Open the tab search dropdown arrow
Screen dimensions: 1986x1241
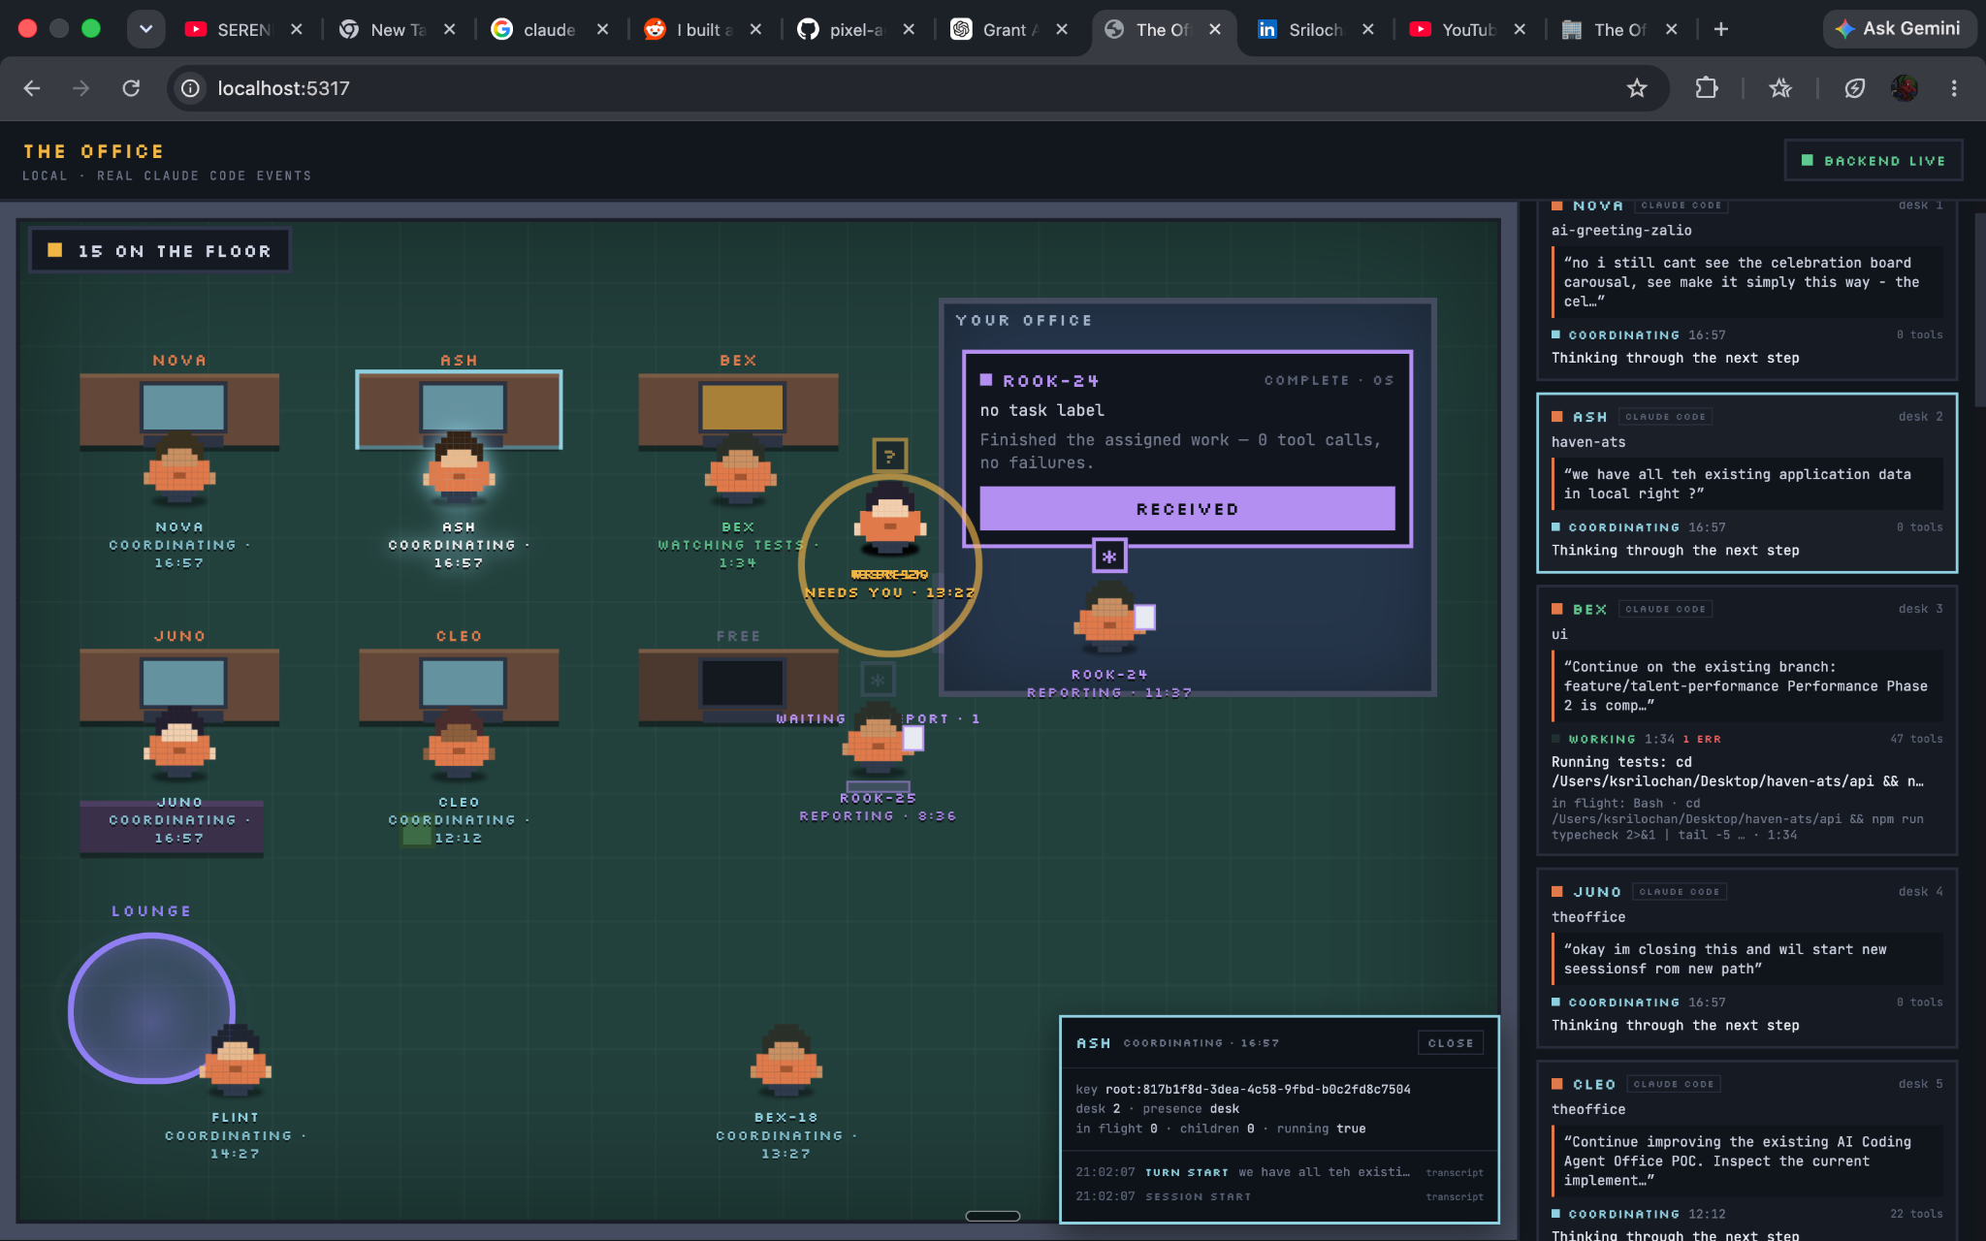[145, 29]
